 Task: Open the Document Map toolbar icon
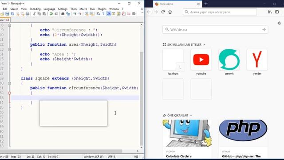pyautogui.click(x=118, y=14)
